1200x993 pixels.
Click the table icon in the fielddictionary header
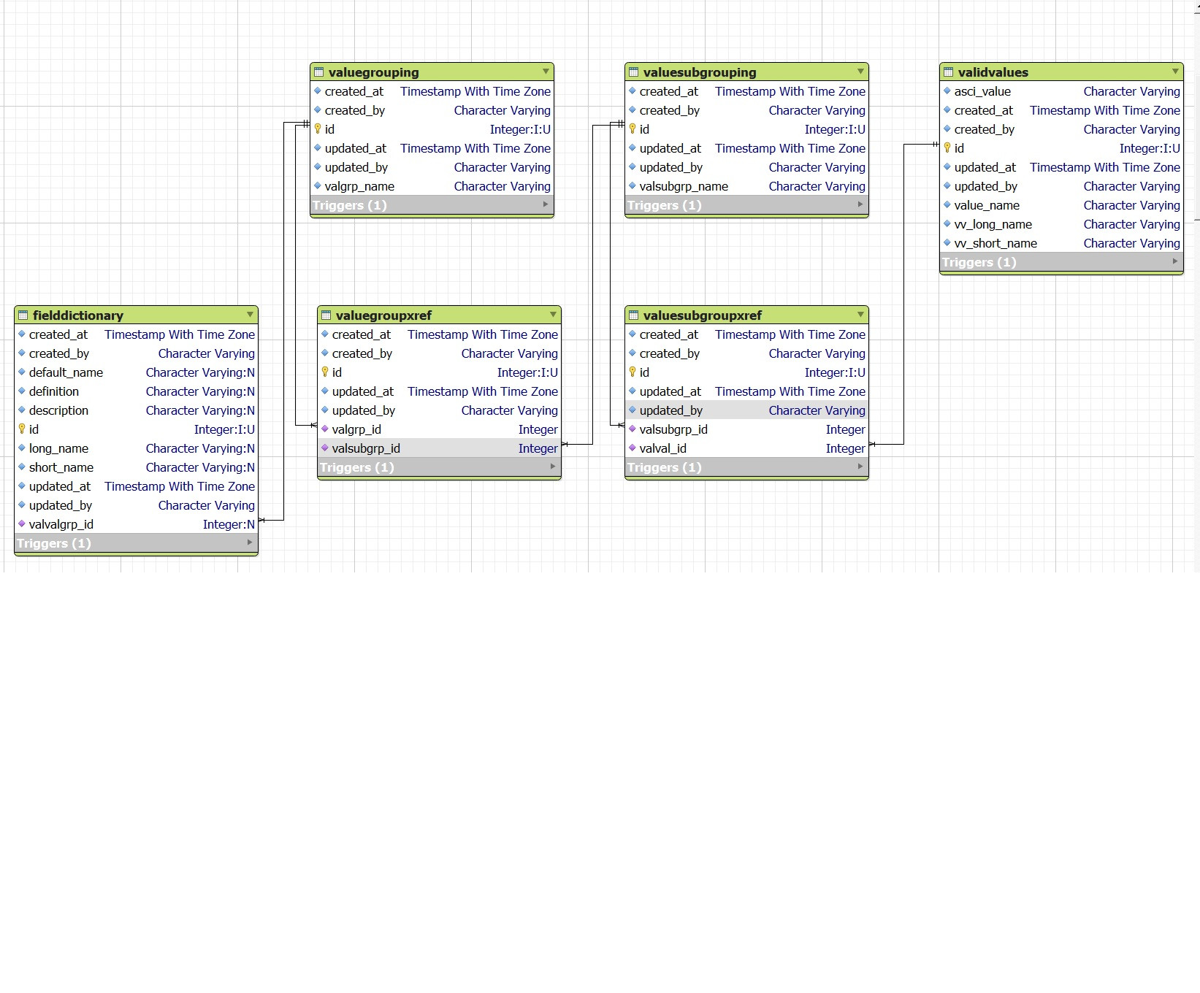point(24,315)
